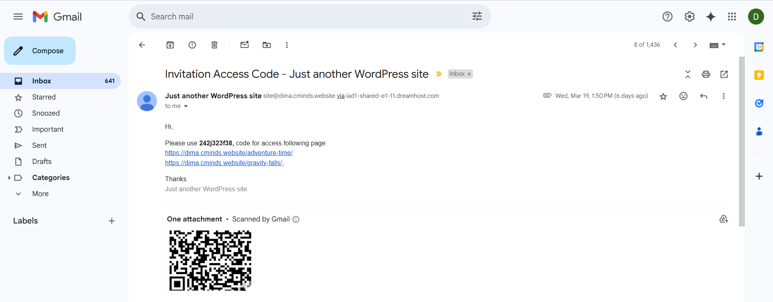Remove the Inbox label from email
This screenshot has width=773, height=302.
[x=469, y=74]
